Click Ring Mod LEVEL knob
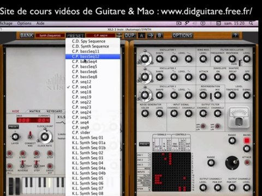 click(203, 59)
